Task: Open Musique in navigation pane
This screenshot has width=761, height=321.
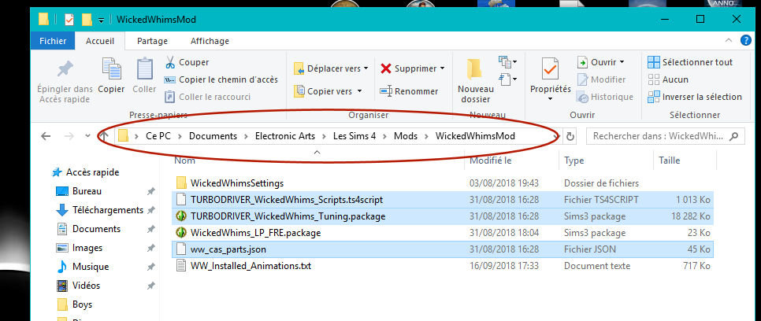Action: click(83, 267)
